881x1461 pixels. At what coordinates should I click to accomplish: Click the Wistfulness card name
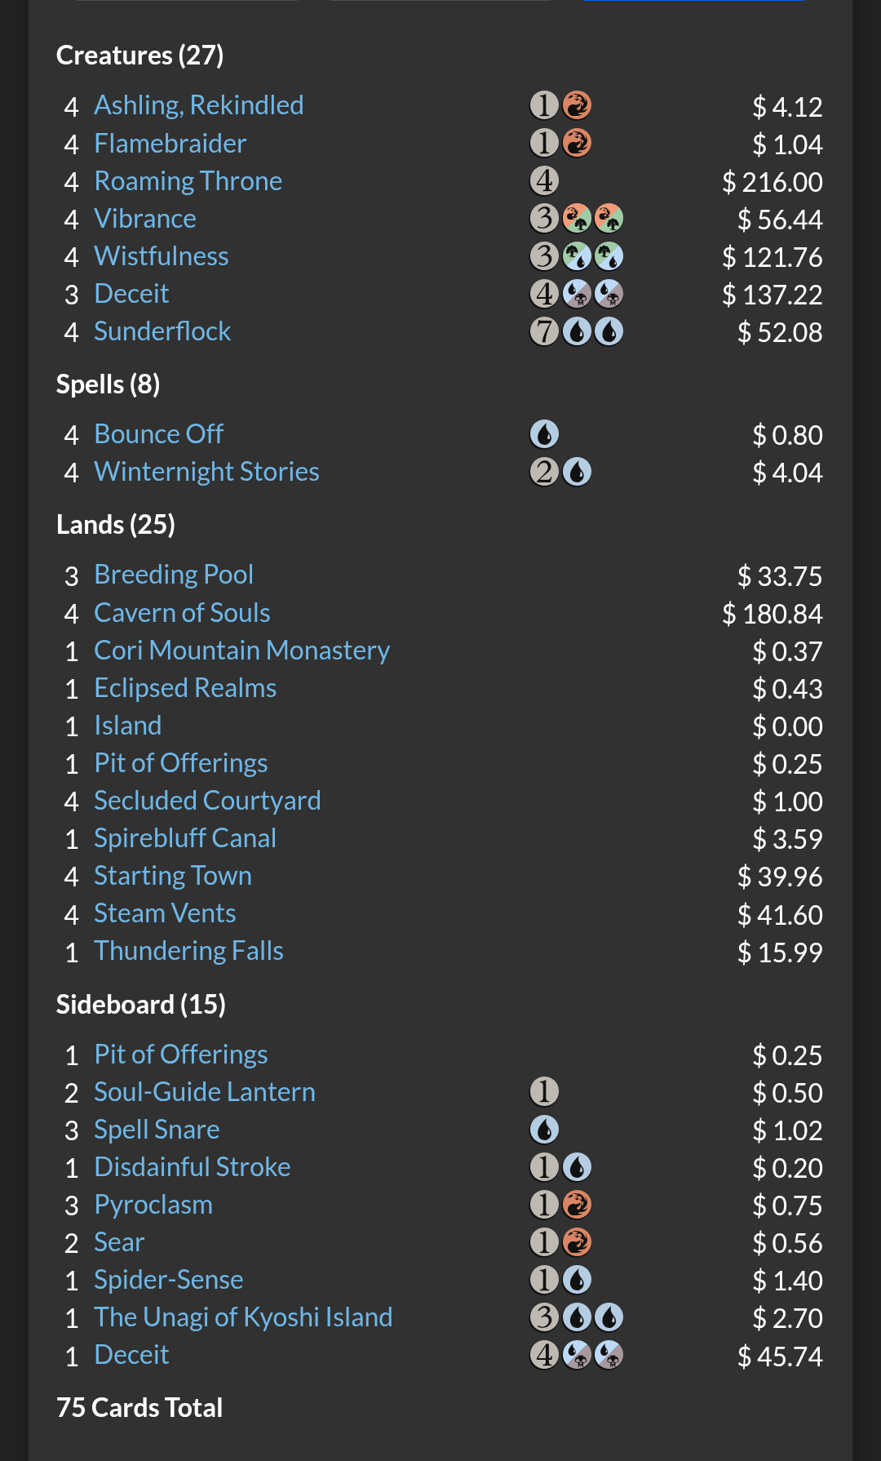point(161,256)
